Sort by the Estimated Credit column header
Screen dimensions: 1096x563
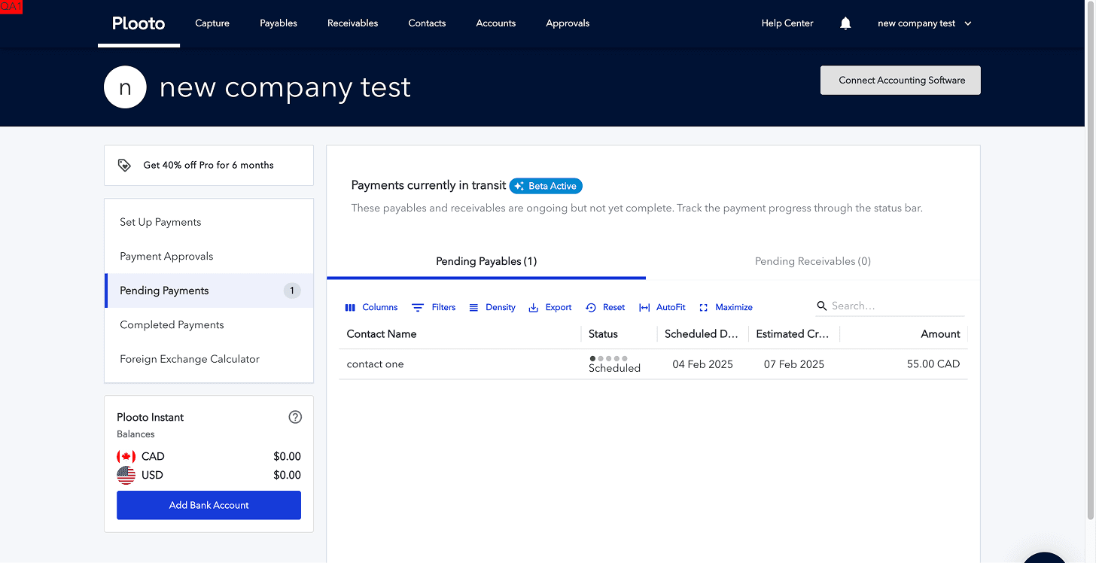[793, 334]
